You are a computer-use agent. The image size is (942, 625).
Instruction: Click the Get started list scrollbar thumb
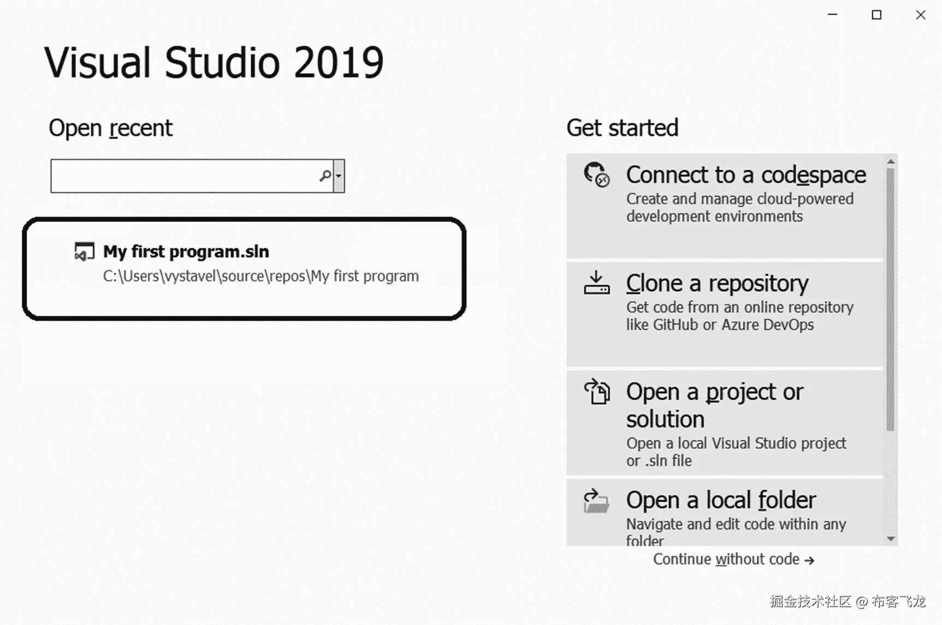click(891, 300)
